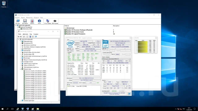Open the Sensors thermometer tool

click(x=32, y=22)
